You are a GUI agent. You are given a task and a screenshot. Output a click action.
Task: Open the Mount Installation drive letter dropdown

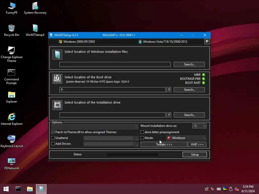pyautogui.click(x=199, y=126)
